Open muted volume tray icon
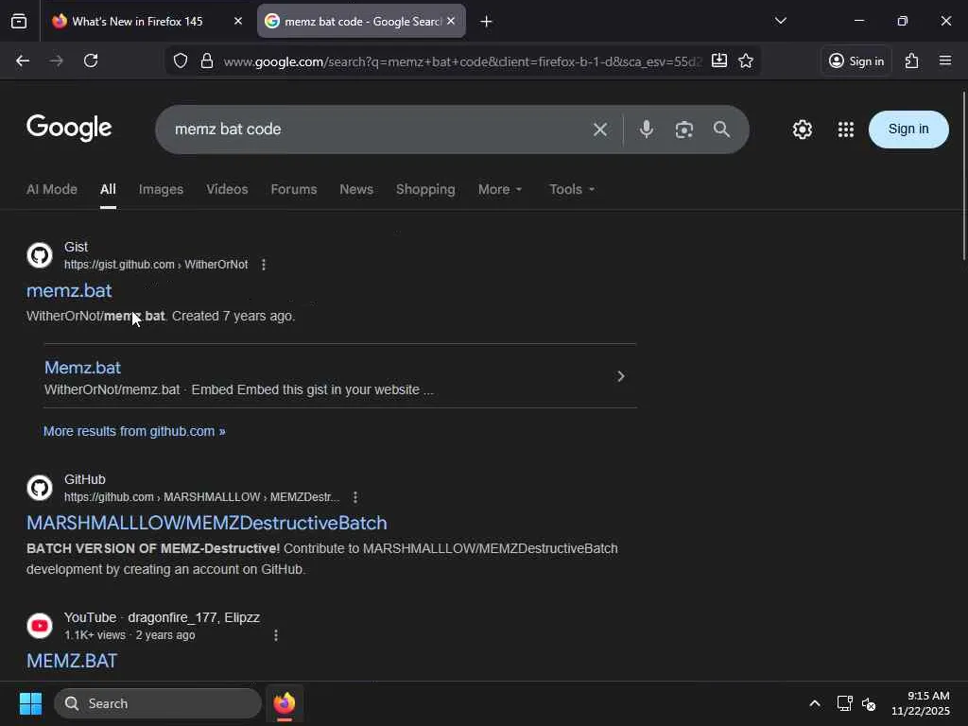The width and height of the screenshot is (968, 726). tap(869, 703)
